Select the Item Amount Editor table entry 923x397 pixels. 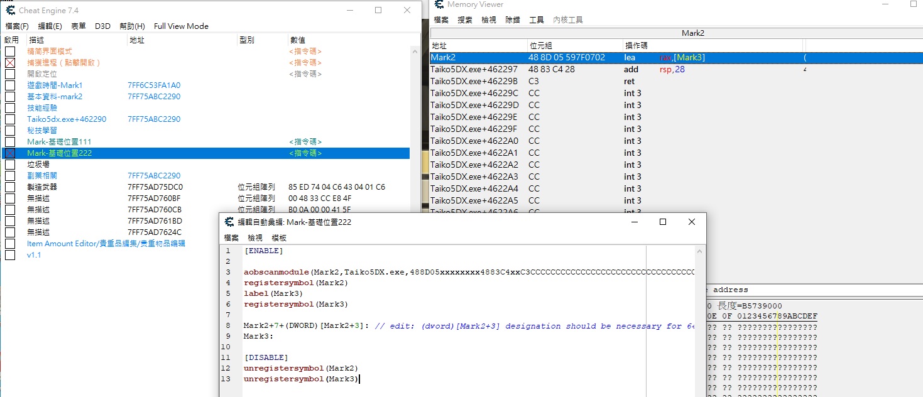tap(106, 244)
